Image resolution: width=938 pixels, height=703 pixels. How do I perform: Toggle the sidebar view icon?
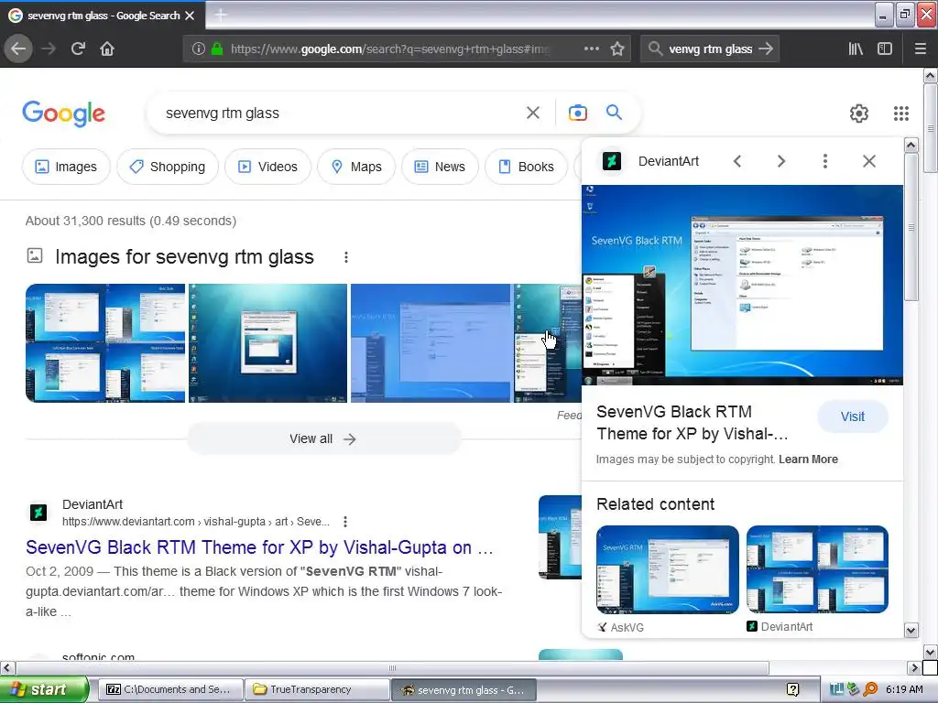tap(885, 49)
